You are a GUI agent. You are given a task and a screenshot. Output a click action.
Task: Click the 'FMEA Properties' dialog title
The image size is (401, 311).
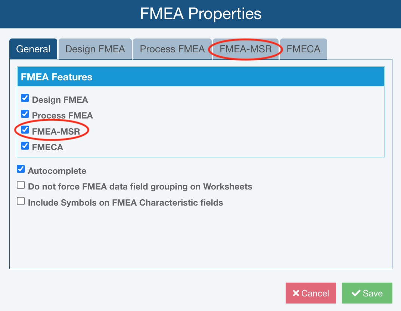pos(200,14)
